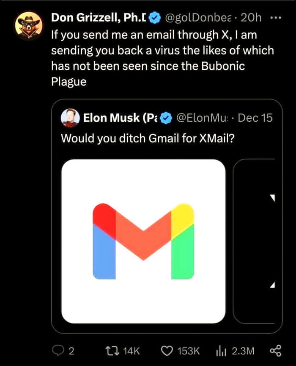Open the Gmail logo image

pyautogui.click(x=143, y=241)
